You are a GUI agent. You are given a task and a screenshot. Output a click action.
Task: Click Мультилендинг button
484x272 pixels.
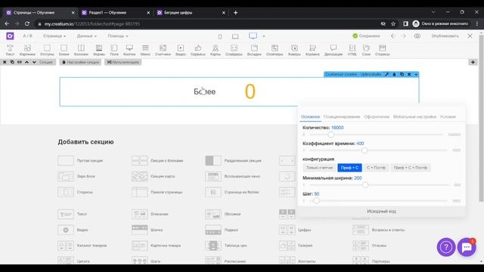(123, 62)
